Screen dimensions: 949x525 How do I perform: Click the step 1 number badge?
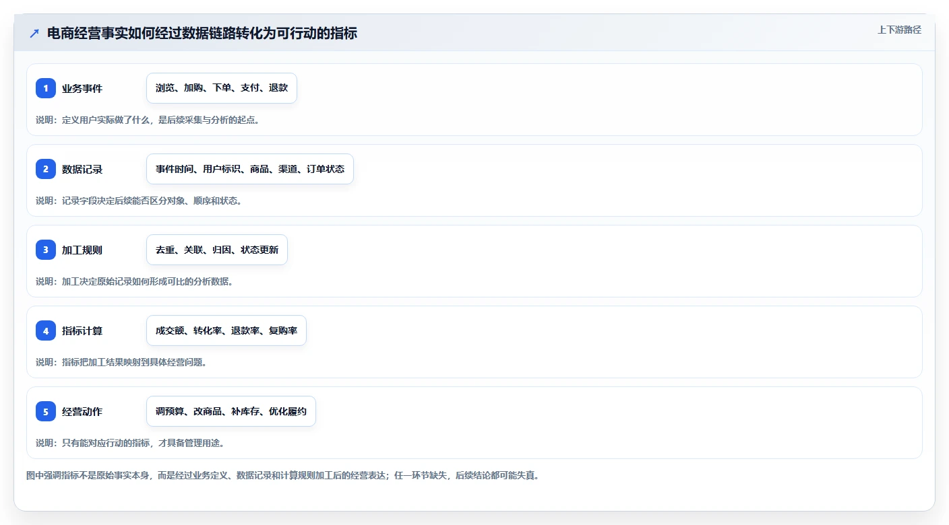[x=46, y=88]
